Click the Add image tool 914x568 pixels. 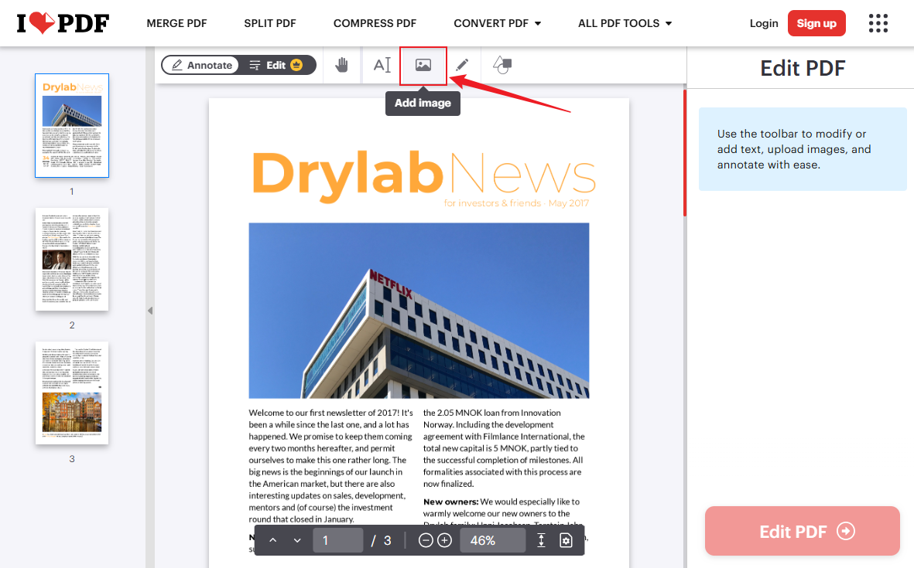pyautogui.click(x=423, y=65)
